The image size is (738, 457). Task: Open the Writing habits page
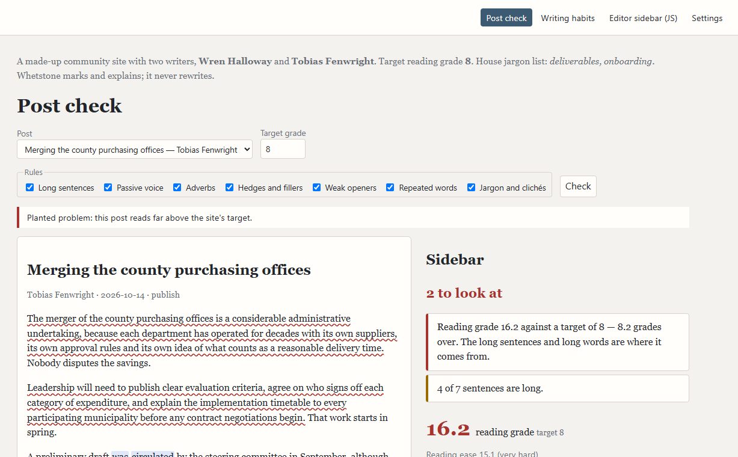(x=568, y=18)
